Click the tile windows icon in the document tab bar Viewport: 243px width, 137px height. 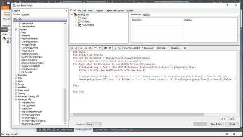coord(44,129)
